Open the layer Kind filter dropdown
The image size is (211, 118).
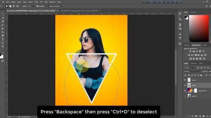click(x=190, y=68)
